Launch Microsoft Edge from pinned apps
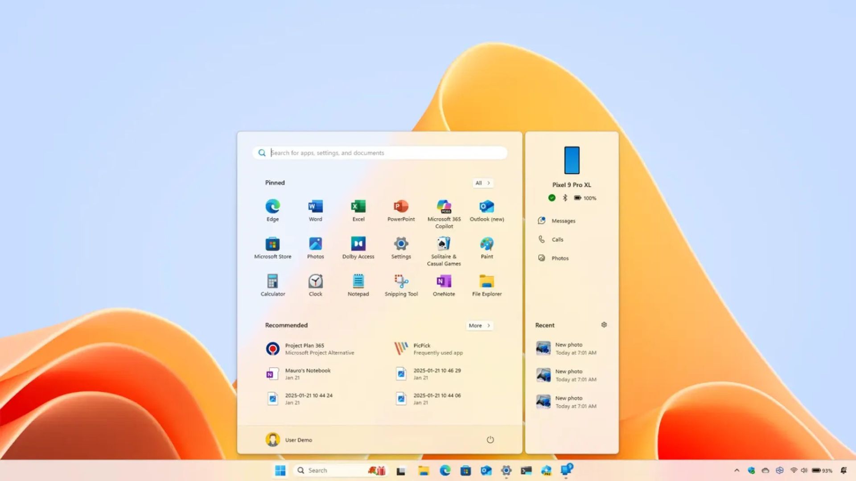 click(x=272, y=206)
